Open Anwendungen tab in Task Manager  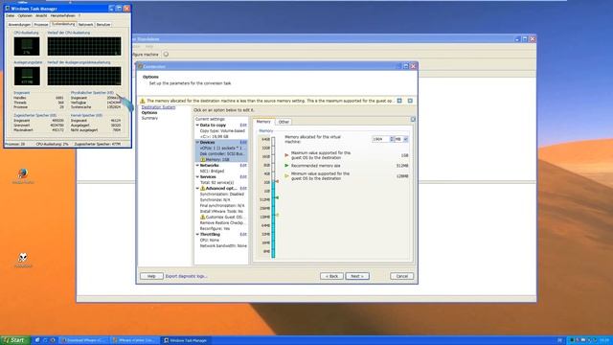(19, 25)
